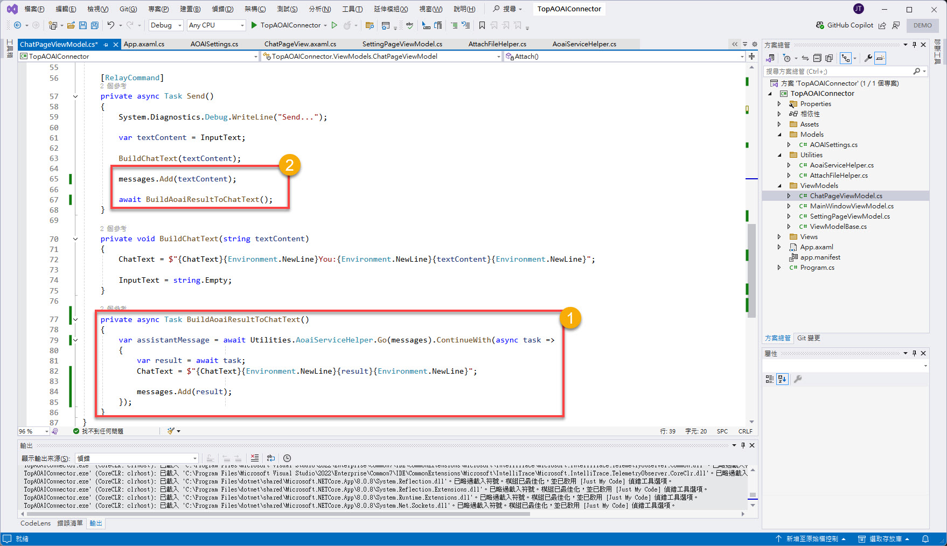Expand the Views folder in Solution Explorer
Viewport: 947px width, 546px height.
[x=779, y=237]
